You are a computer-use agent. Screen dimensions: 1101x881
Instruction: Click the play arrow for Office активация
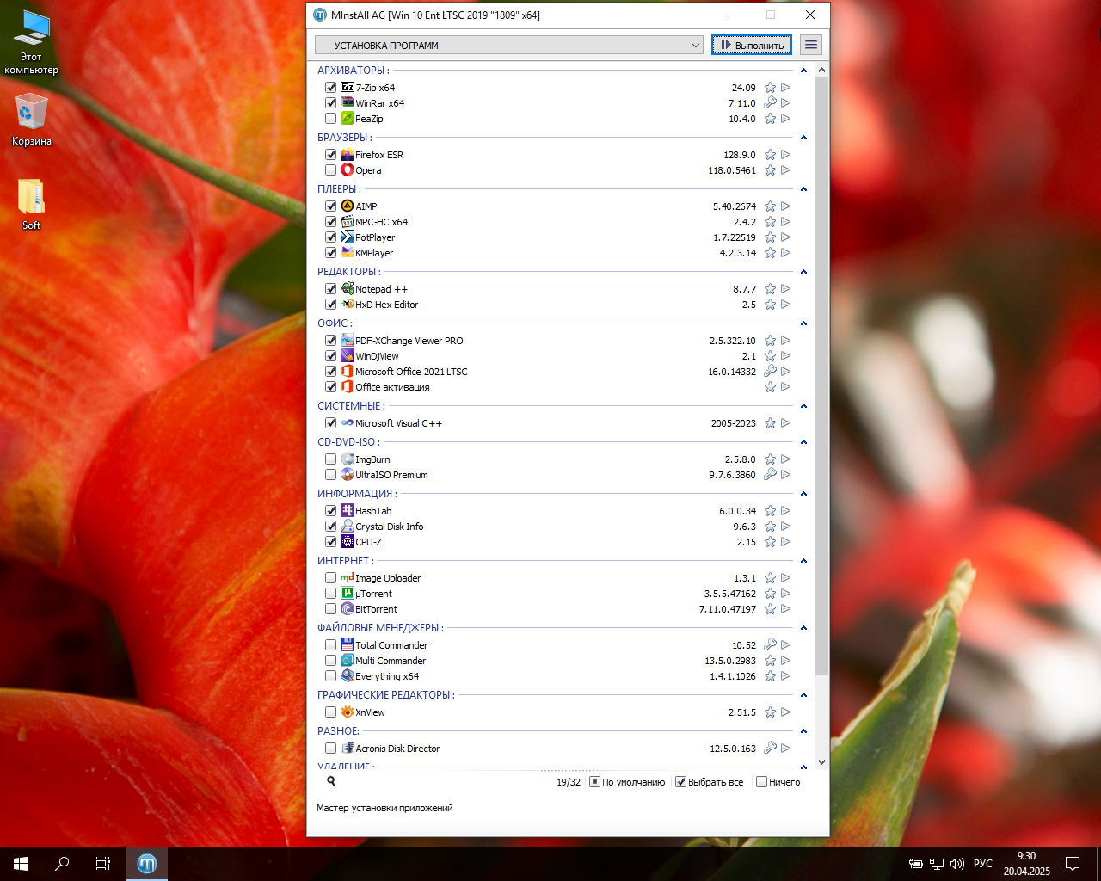[x=785, y=387]
